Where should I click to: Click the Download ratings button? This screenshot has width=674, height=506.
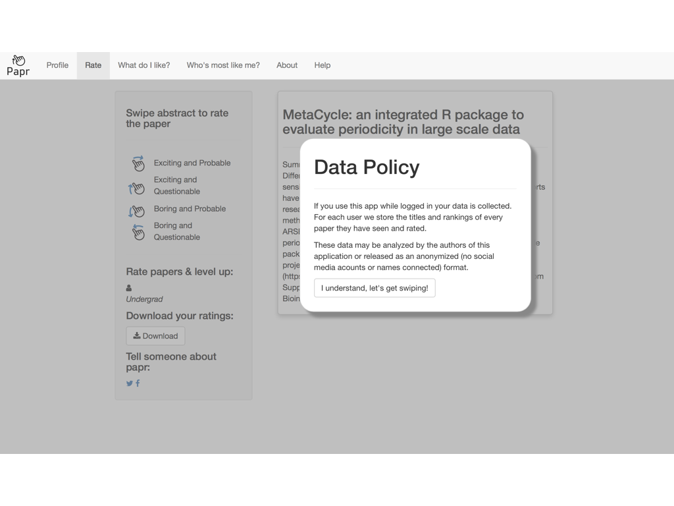155,335
